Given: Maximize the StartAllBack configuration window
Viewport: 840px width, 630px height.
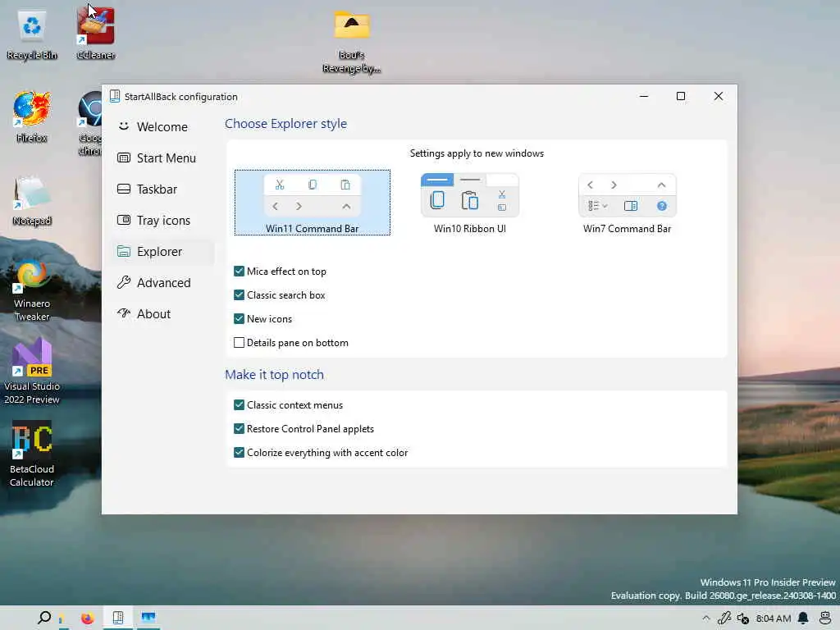Looking at the screenshot, I should coord(681,97).
